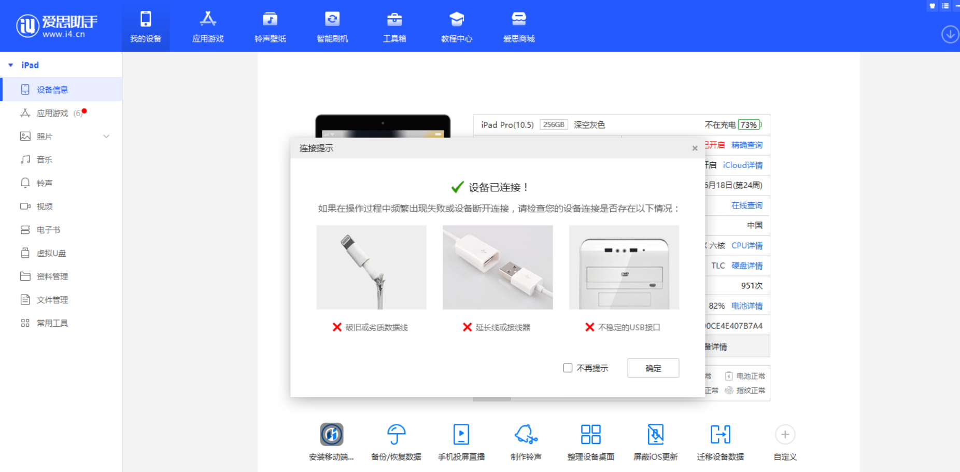
Task: Open 备份/恢复数据 tool
Action: pos(396,442)
